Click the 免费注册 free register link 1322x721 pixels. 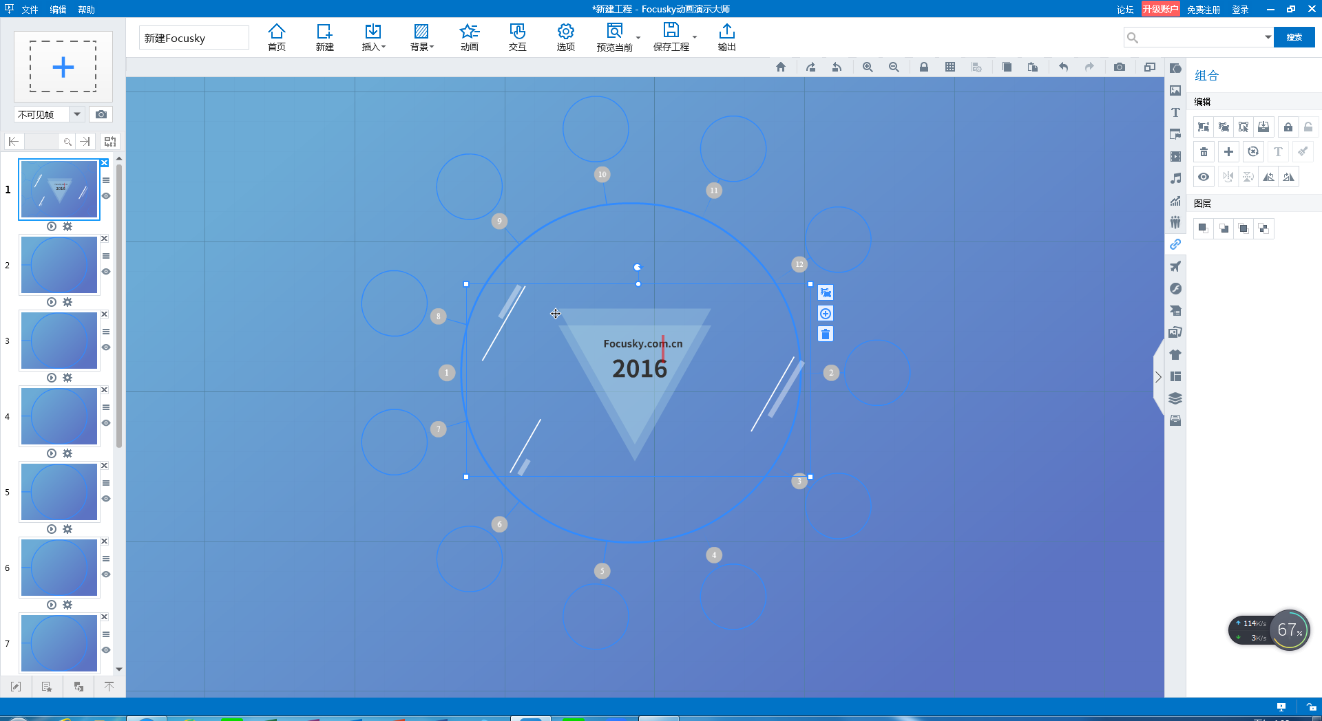pos(1204,10)
